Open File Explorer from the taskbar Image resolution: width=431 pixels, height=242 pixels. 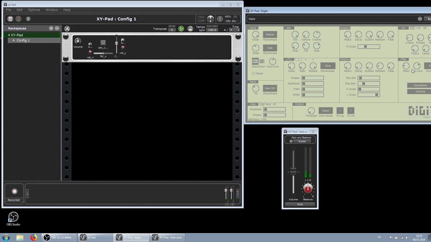(20, 238)
